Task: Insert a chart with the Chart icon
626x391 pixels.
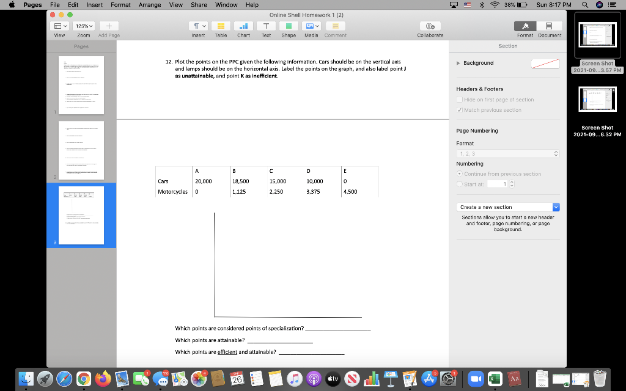Action: point(243,26)
